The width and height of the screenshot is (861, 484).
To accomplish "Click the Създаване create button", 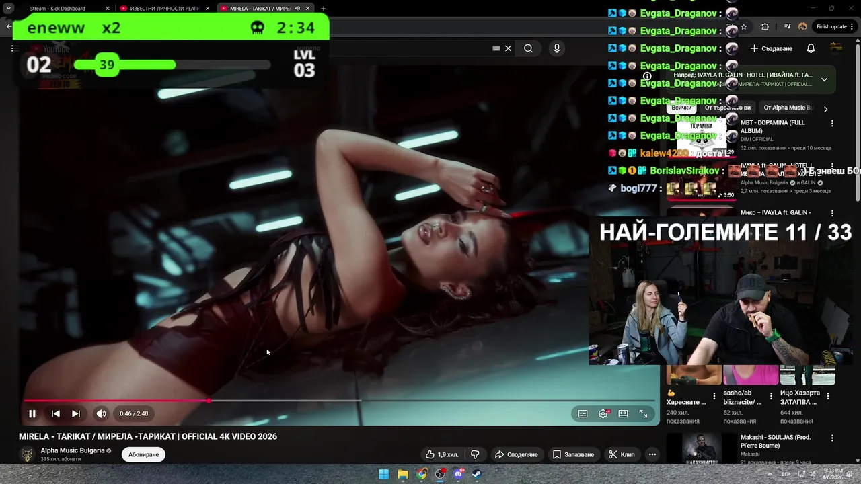I will click(x=772, y=48).
